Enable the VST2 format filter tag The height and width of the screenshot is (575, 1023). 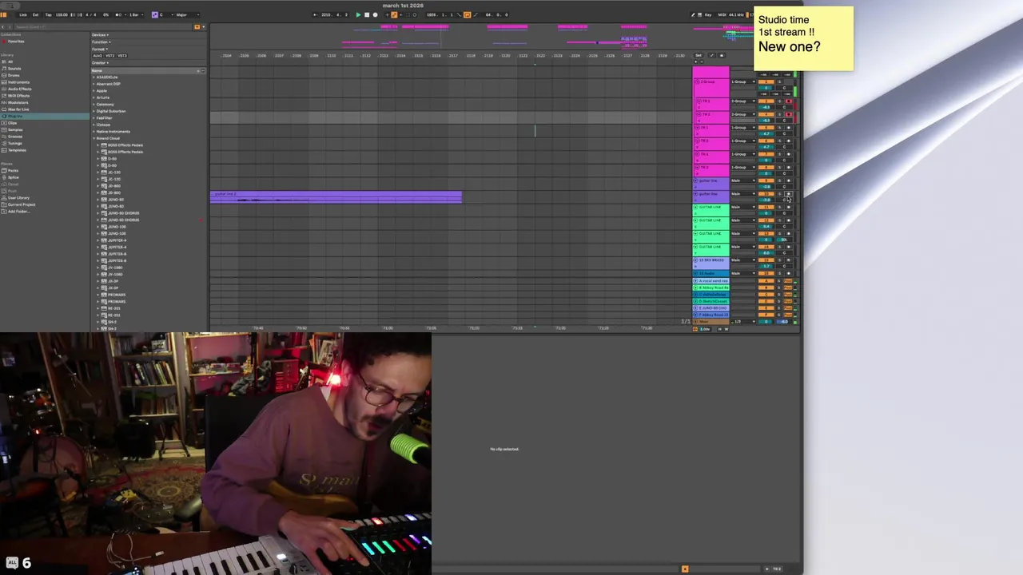coord(109,55)
